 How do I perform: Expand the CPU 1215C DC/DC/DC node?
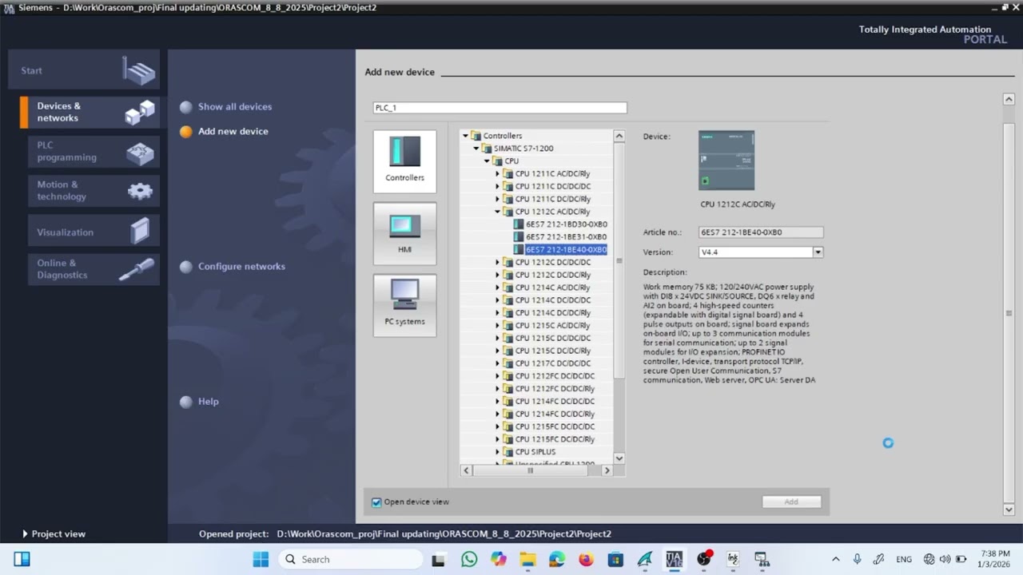click(x=497, y=338)
